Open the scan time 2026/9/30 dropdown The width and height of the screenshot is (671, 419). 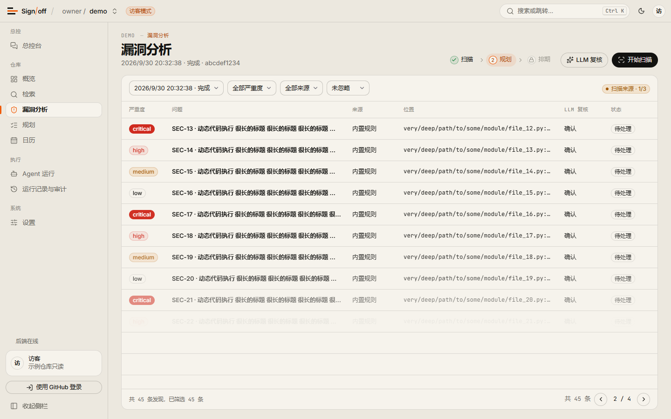[176, 88]
